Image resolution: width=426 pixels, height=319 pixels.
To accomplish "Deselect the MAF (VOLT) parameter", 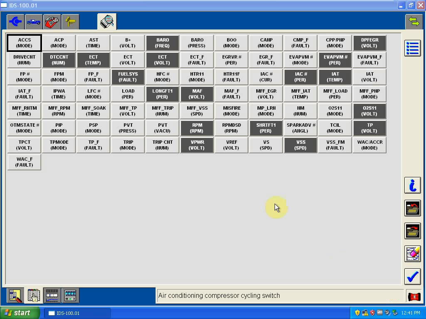I will pyautogui.click(x=197, y=94).
